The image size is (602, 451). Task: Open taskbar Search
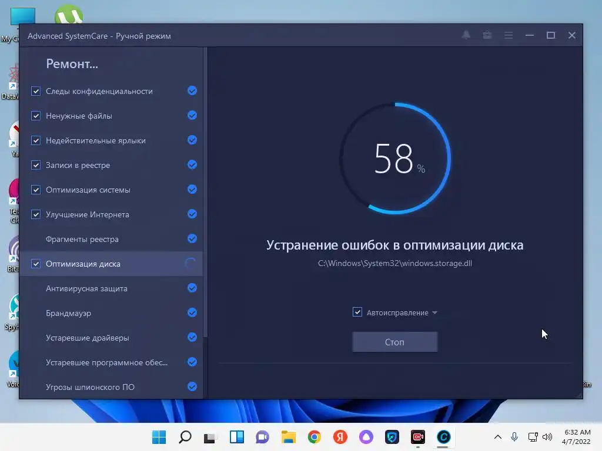pyautogui.click(x=185, y=437)
